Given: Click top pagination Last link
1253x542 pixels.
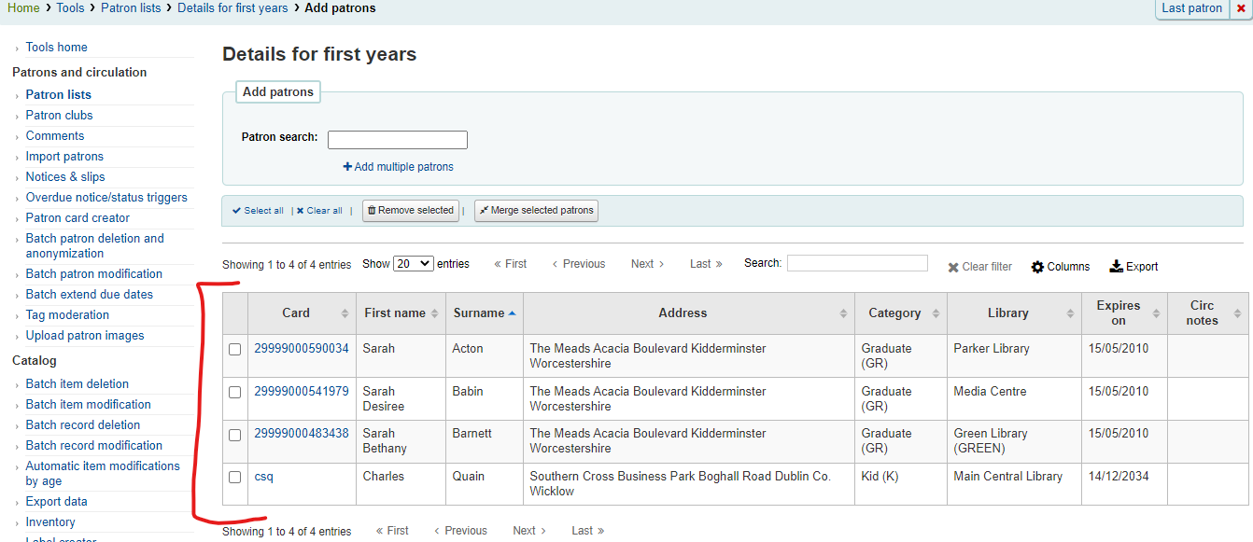Looking at the screenshot, I should pyautogui.click(x=706, y=264).
